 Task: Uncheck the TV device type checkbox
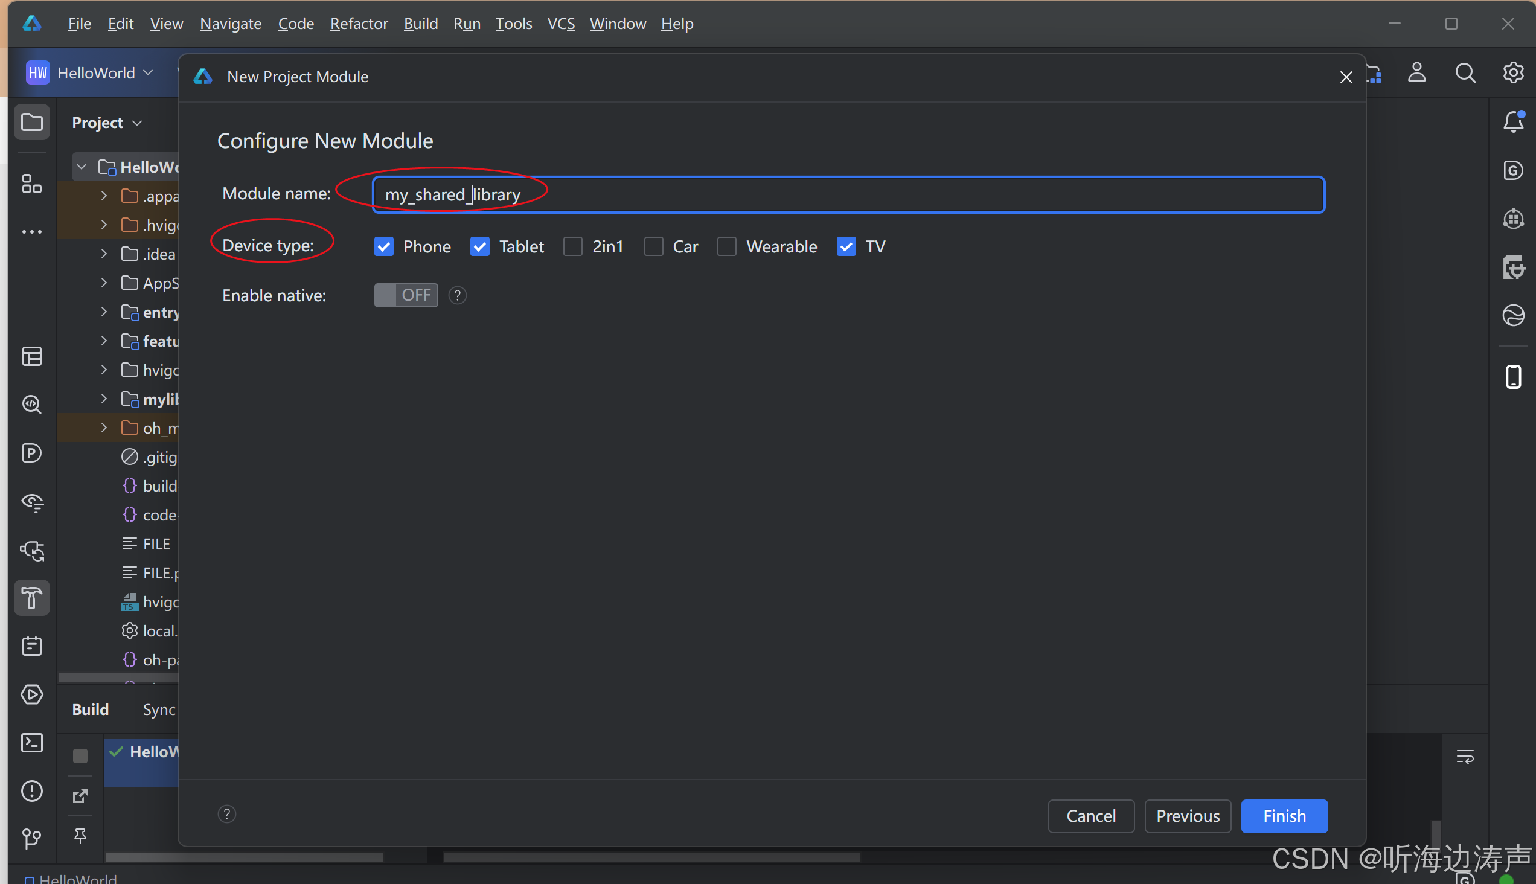(x=846, y=246)
